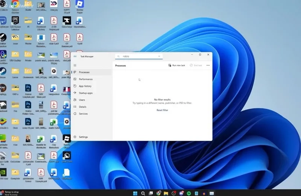This screenshot has width=301, height=196.
Task: Open the App history page
Action: pos(91,86)
